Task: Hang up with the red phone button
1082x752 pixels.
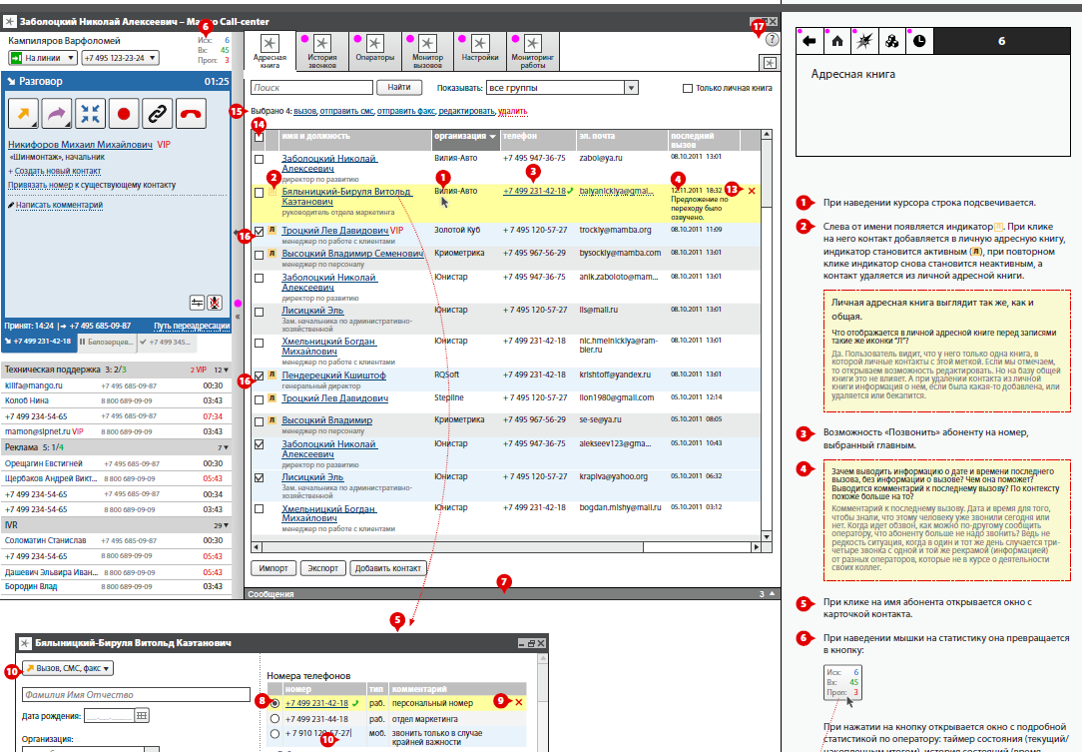Action: pyautogui.click(x=191, y=114)
